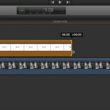Click the bottom orange bar of the title clip
The image size is (110, 110).
coord(35,53)
